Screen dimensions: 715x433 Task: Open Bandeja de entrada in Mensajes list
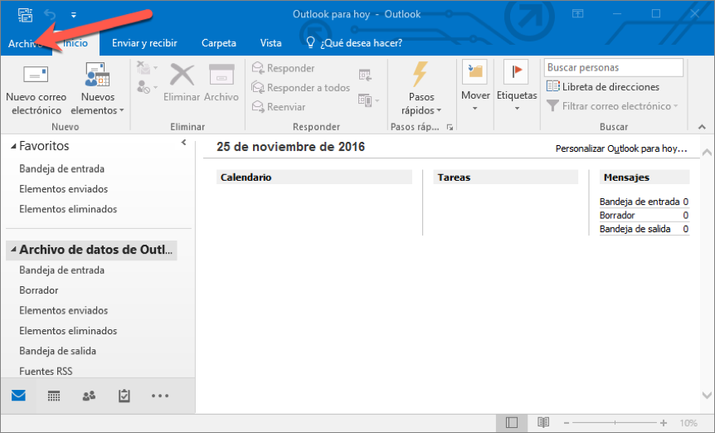pyautogui.click(x=640, y=202)
